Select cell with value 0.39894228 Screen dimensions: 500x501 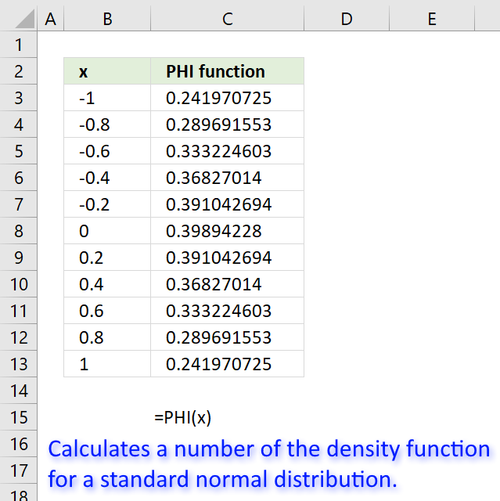[x=228, y=231]
